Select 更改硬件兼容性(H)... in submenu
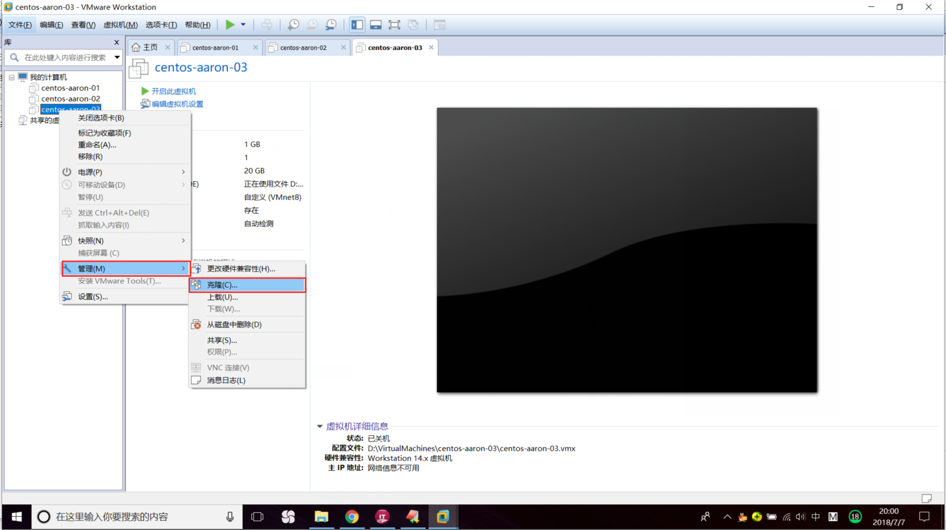Screen dimensions: 946x530 click(247, 269)
